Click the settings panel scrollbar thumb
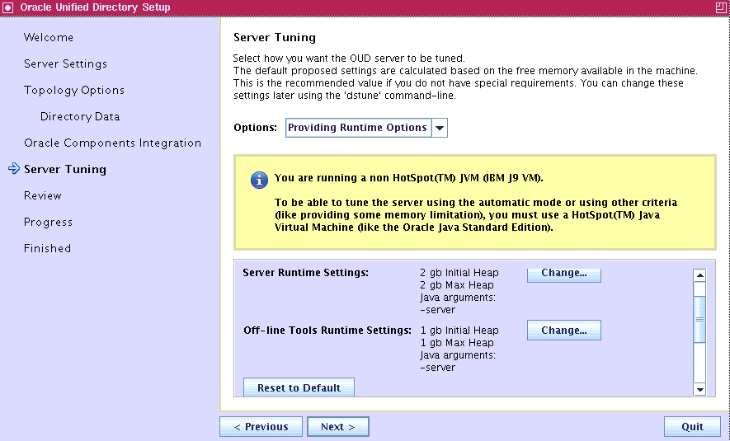This screenshot has width=730, height=441. (699, 319)
